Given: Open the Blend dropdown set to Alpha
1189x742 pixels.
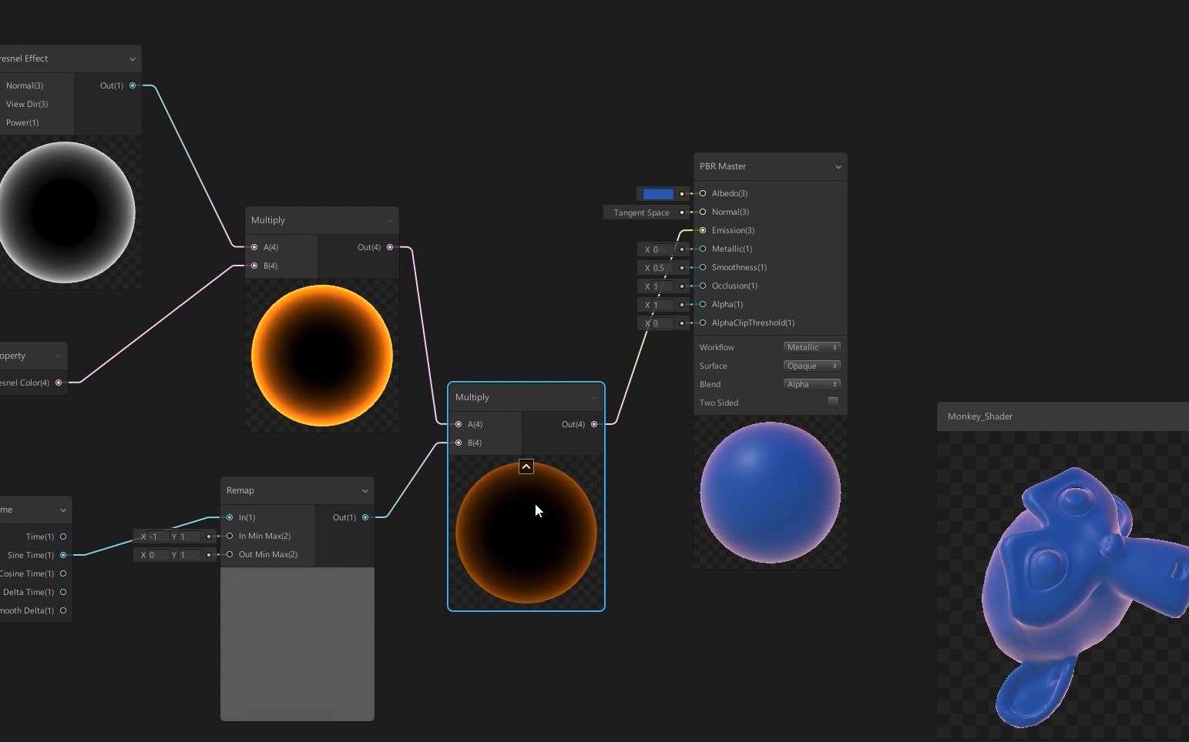Looking at the screenshot, I should coord(811,384).
